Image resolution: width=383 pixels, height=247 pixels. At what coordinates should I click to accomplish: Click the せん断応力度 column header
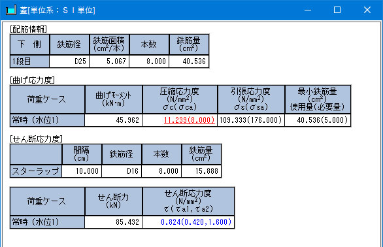point(188,201)
